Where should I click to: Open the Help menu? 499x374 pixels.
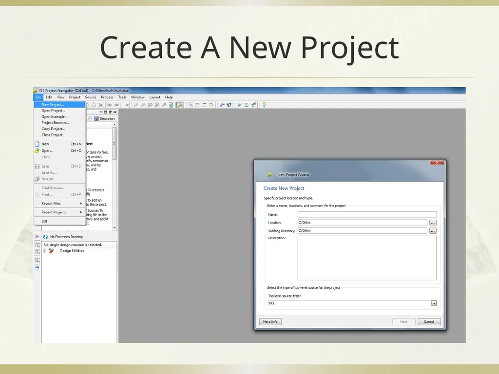pos(169,97)
